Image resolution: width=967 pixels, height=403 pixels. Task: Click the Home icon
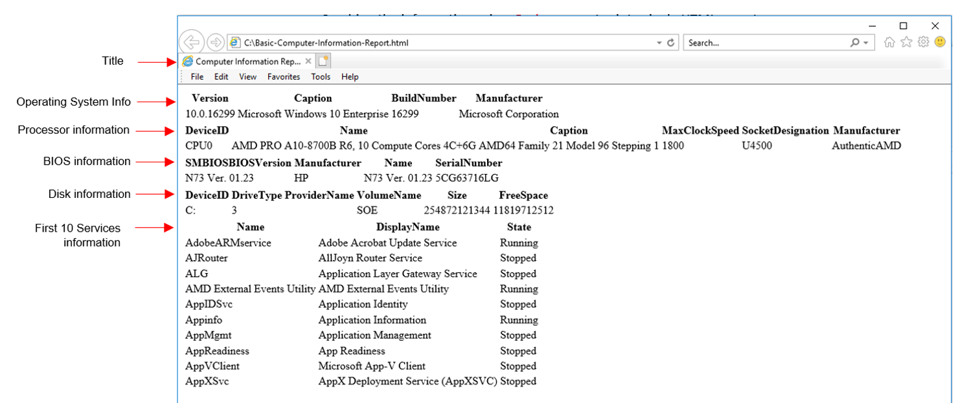tap(889, 42)
